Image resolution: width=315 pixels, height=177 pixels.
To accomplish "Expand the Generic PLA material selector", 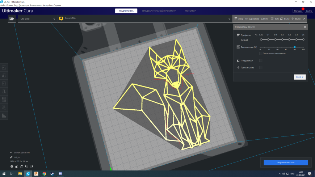I will (x=144, y=19).
